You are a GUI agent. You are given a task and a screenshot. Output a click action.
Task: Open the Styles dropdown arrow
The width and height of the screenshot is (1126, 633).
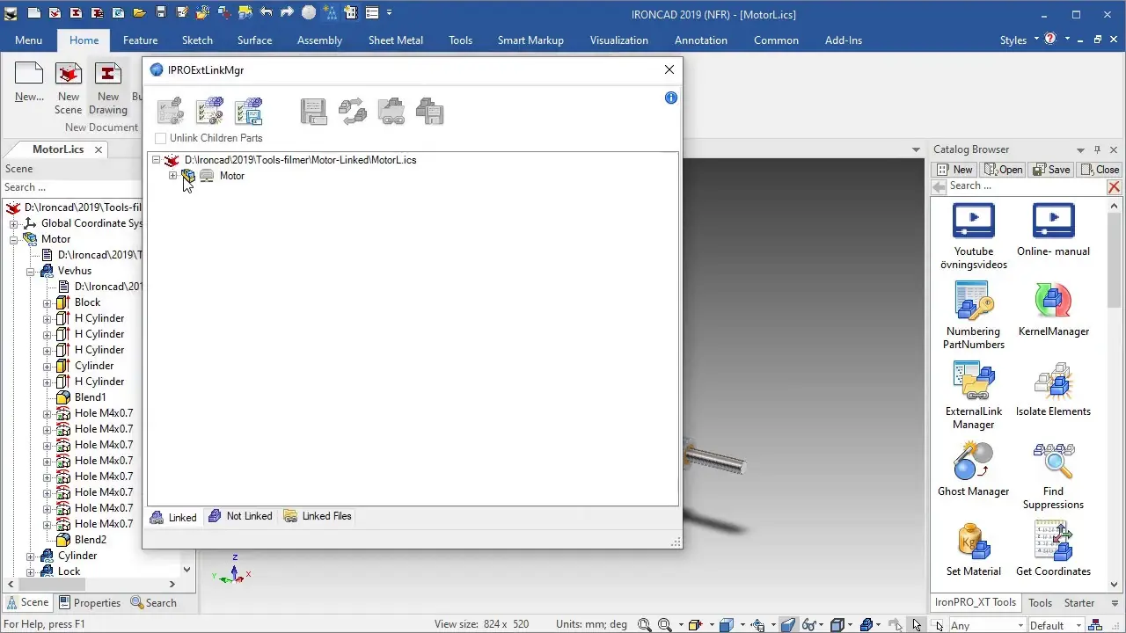(1036, 39)
